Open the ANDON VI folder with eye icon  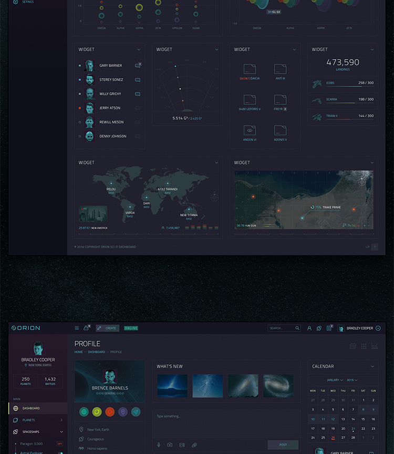coord(250,130)
